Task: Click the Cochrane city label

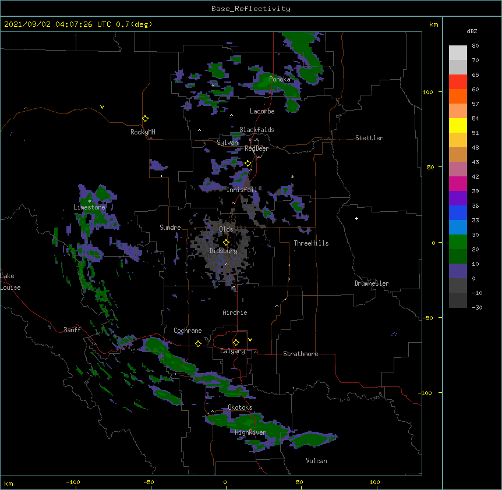Action: click(x=188, y=331)
